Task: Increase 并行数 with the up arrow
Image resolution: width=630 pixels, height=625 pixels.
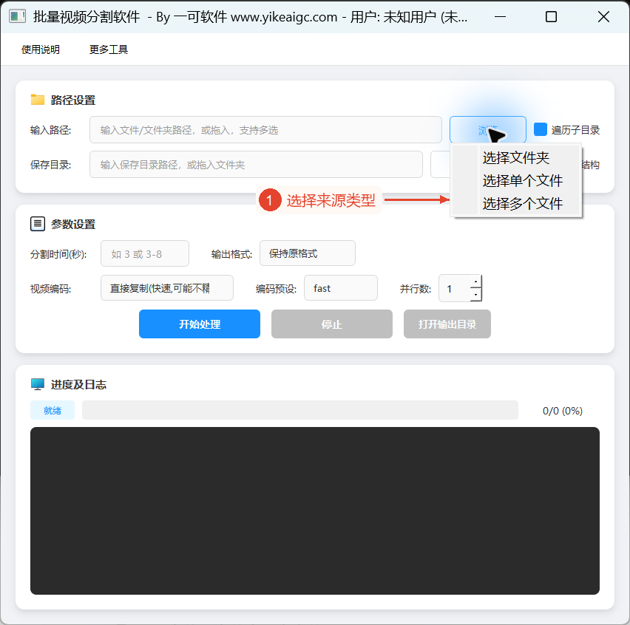Action: pyautogui.click(x=475, y=281)
